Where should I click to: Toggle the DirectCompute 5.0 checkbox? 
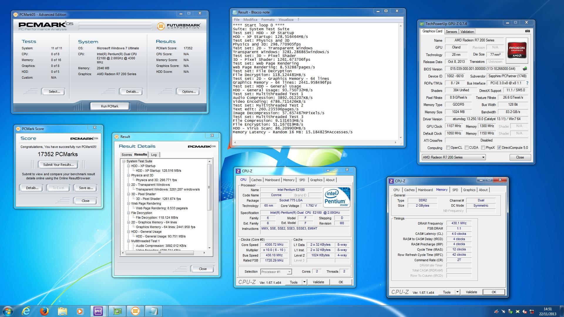pos(499,148)
